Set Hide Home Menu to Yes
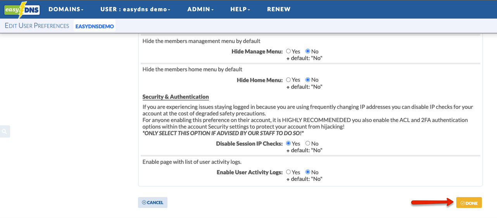This screenshot has width=497, height=218. [288, 80]
